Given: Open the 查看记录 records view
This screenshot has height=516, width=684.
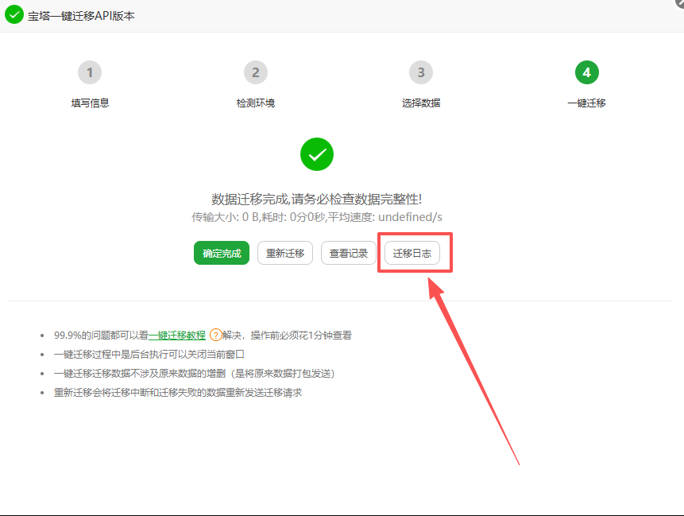Looking at the screenshot, I should [348, 252].
